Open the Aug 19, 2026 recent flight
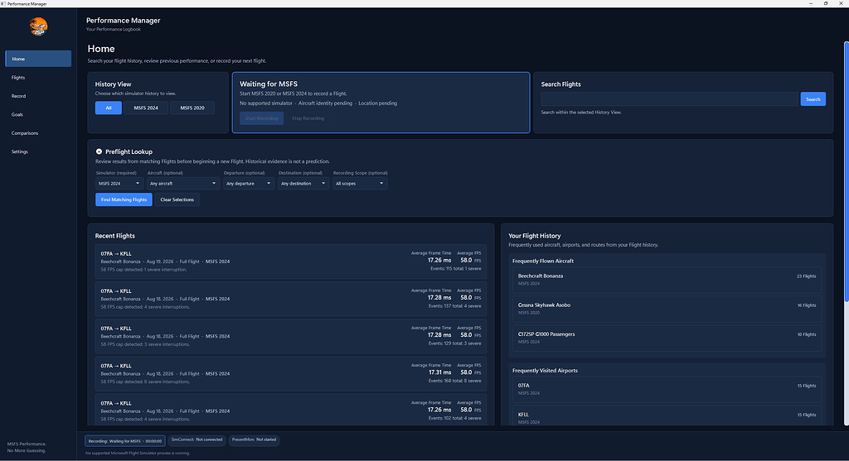Viewport: 849px width, 461px height. tap(291, 261)
